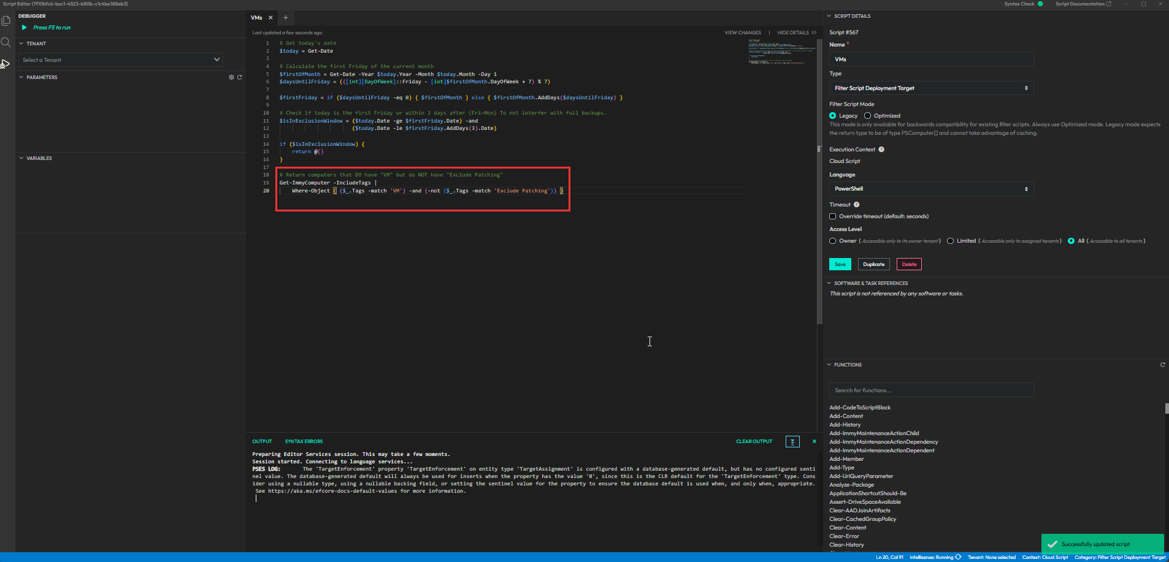Open the Parameters gear settings icon
The height and width of the screenshot is (562, 1169).
pyautogui.click(x=231, y=77)
